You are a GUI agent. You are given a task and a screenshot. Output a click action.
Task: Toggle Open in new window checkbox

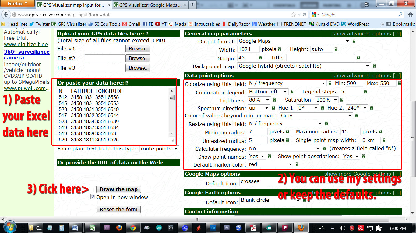[93, 197]
